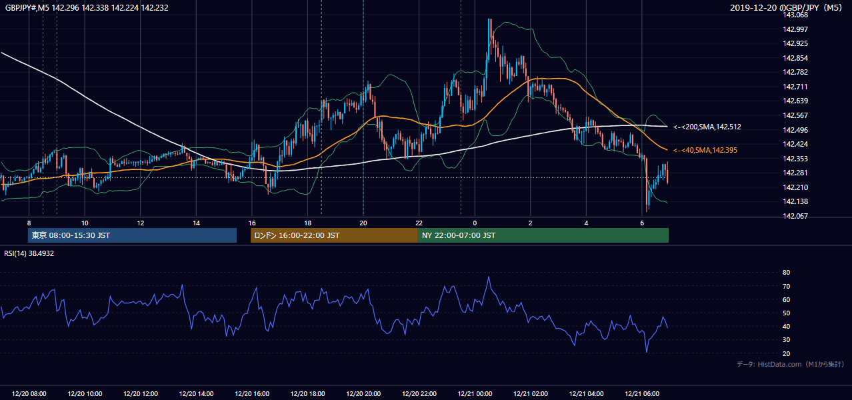Image resolution: width=852 pixels, height=400 pixels.
Task: Click the orange 40 SMA label reading 142.395
Action: (705, 151)
